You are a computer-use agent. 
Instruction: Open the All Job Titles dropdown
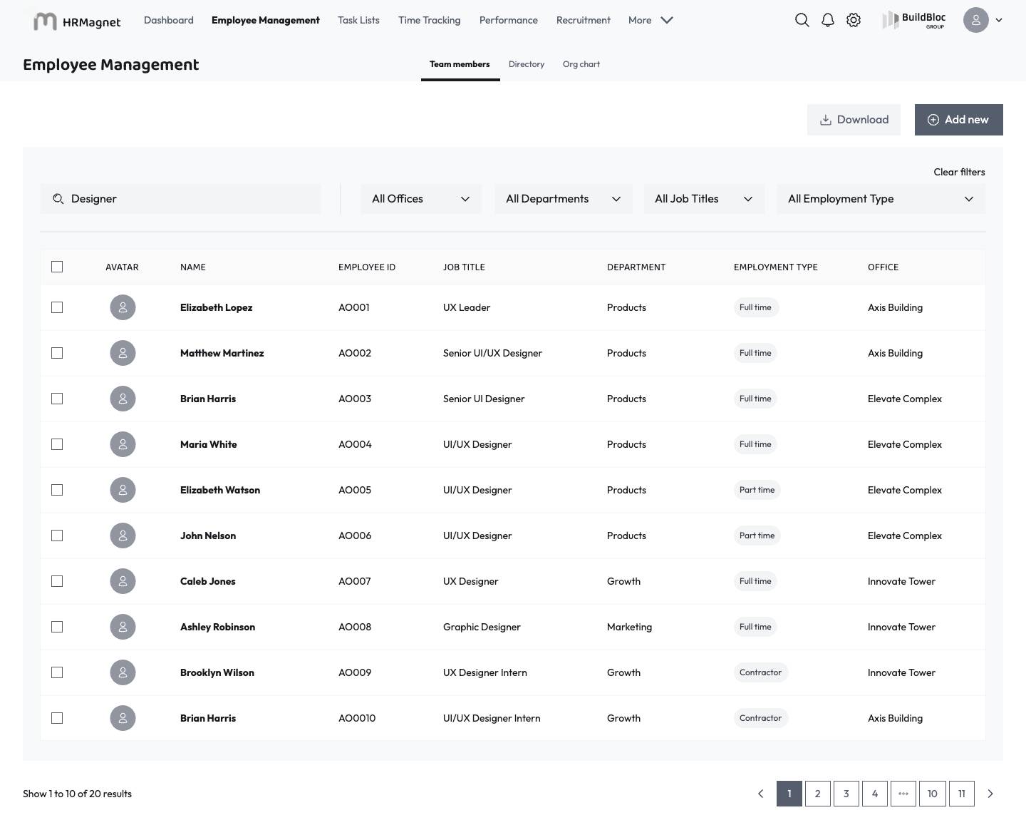click(704, 199)
